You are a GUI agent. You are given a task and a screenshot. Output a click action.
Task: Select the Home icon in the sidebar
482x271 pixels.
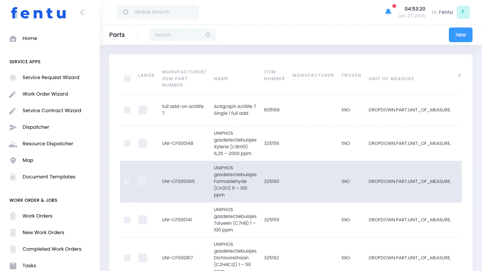pyautogui.click(x=13, y=38)
